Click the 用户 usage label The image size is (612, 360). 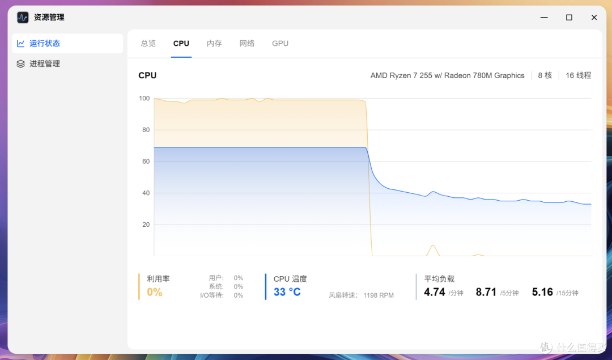point(216,278)
